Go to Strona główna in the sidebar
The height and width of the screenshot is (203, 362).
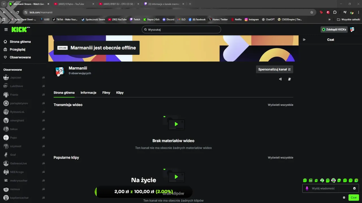coord(17,42)
